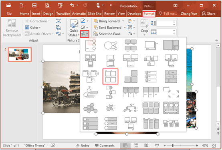Select slide 1 thumbnail
The image size is (222, 150).
click(x=20, y=54)
